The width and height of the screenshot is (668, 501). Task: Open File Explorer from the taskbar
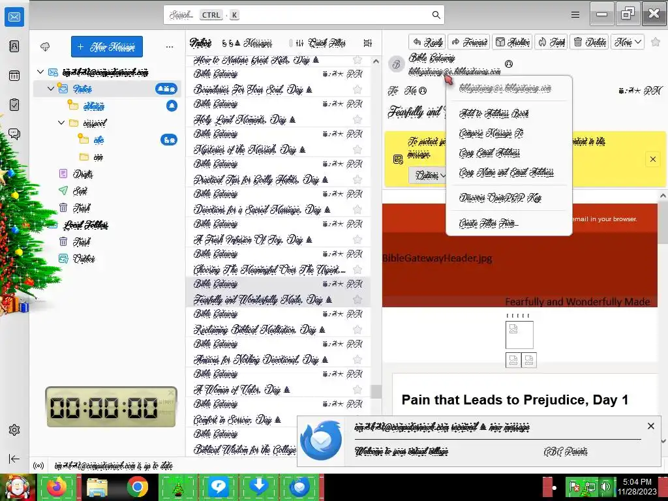pyautogui.click(x=97, y=487)
